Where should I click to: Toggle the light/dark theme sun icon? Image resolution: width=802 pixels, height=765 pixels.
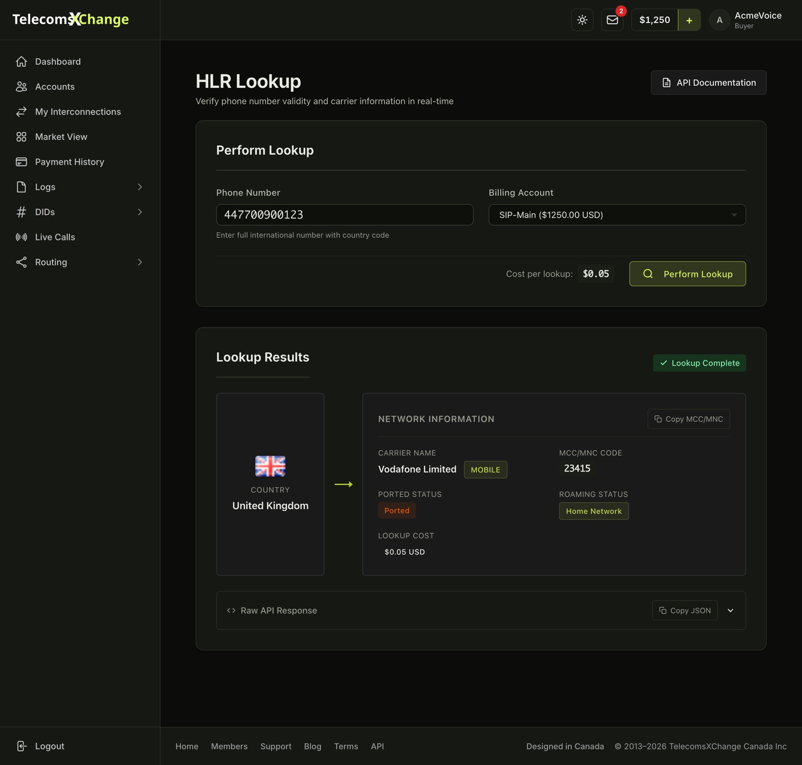582,20
